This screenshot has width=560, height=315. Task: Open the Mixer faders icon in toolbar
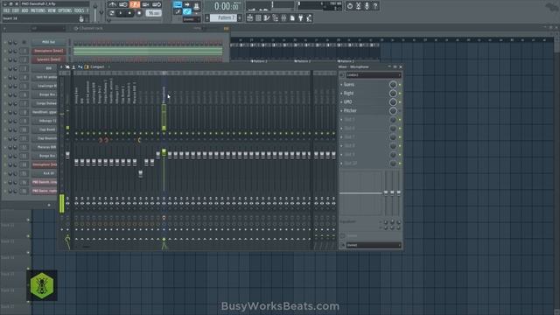click(283, 17)
